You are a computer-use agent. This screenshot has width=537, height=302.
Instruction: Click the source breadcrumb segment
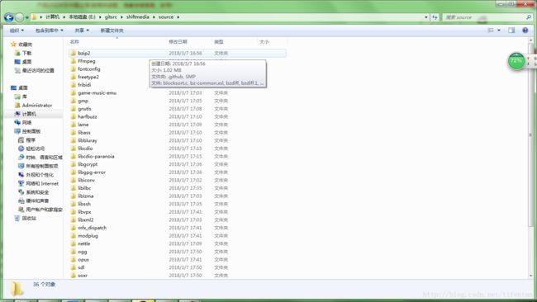[166, 17]
